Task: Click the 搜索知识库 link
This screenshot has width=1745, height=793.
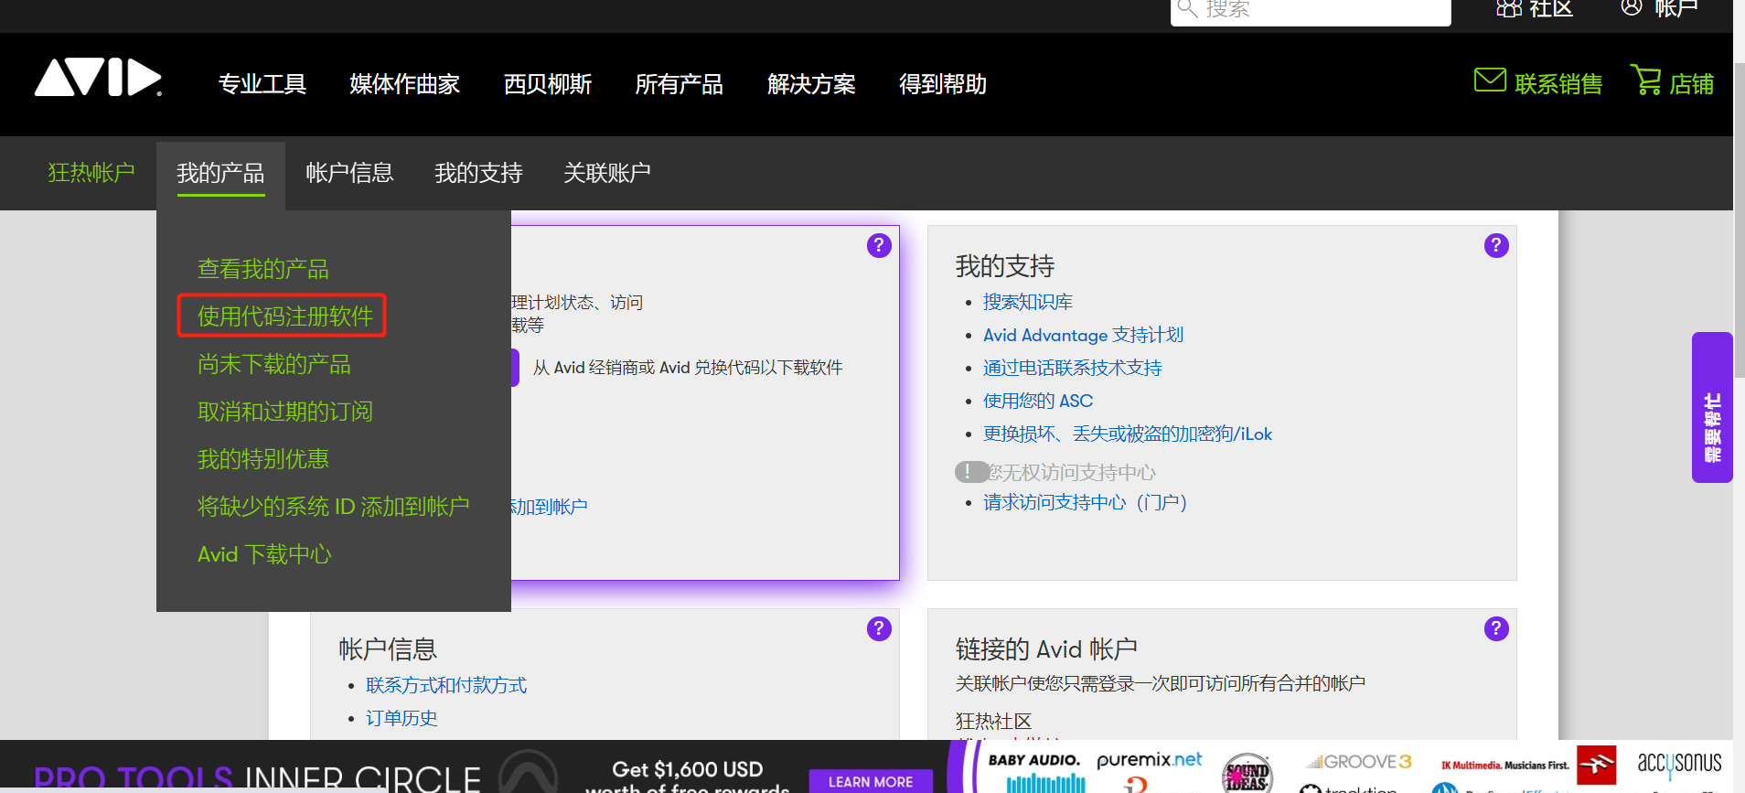Action: point(1028,302)
